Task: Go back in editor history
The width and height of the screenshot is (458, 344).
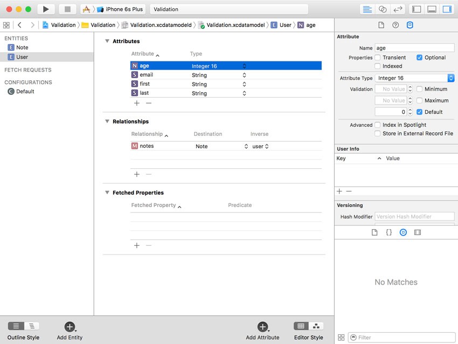Action: pos(19,25)
